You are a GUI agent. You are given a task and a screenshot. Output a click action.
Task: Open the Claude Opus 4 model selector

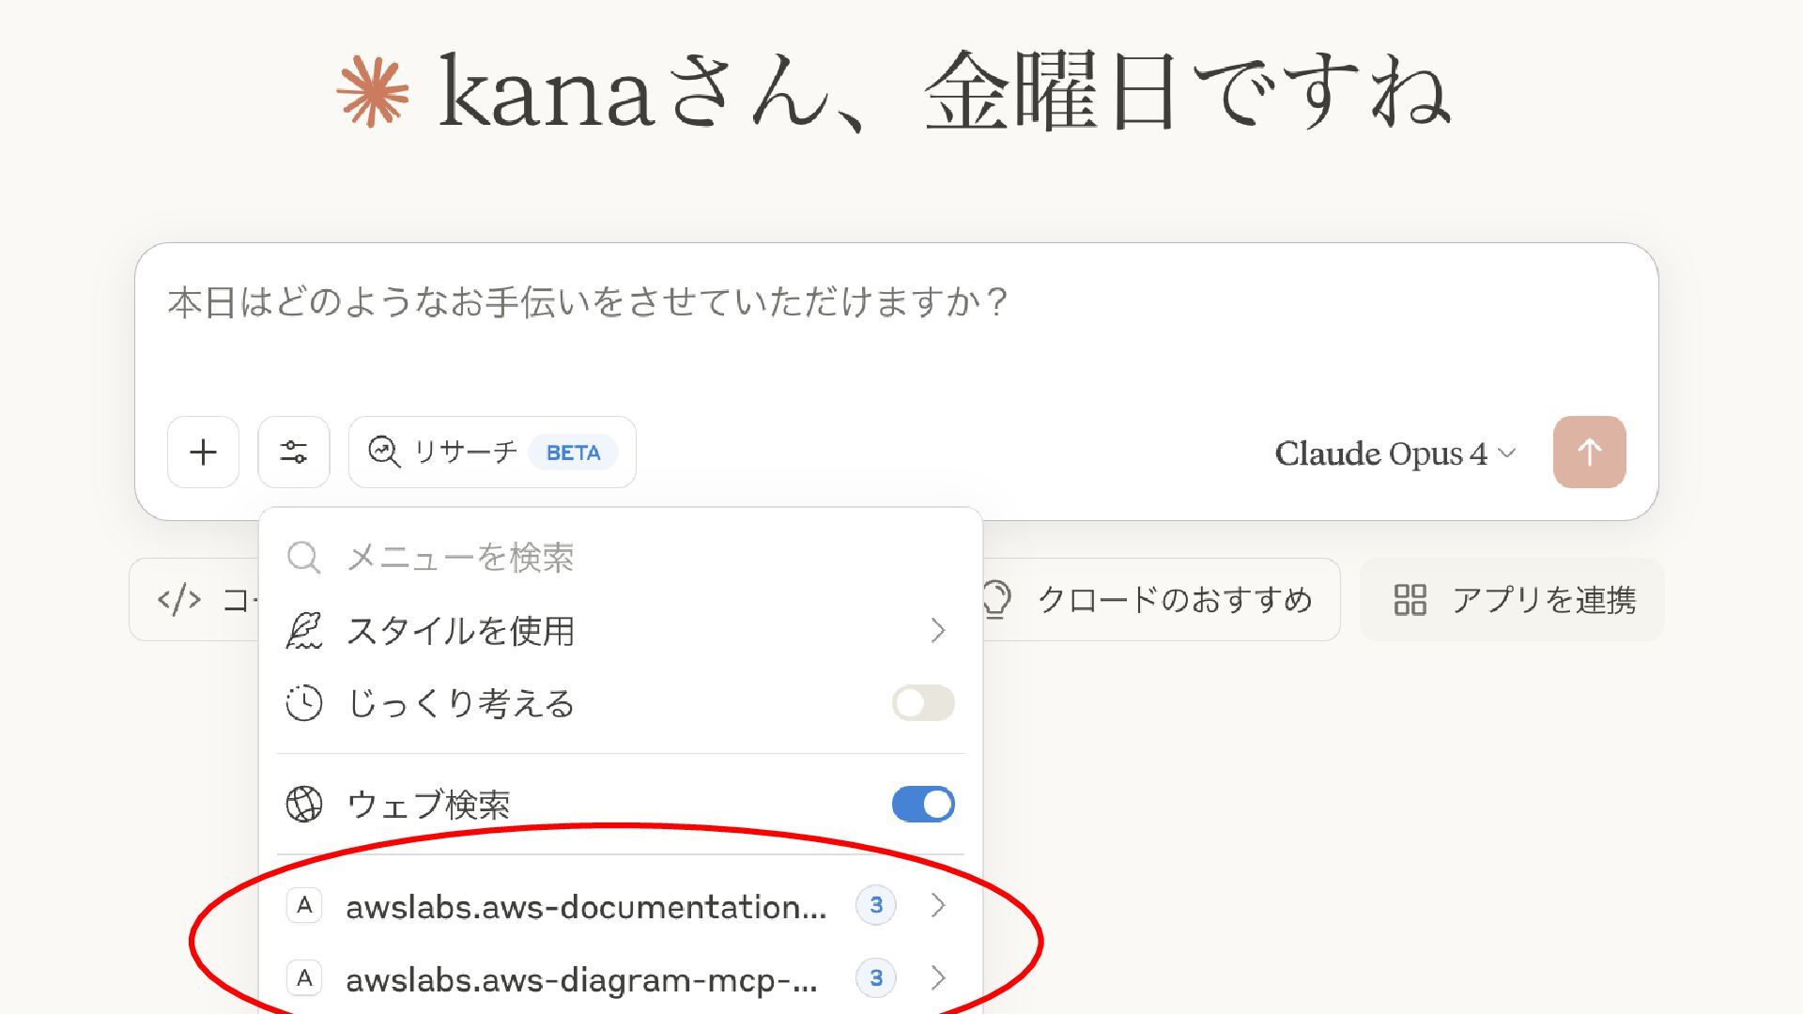[1395, 453]
